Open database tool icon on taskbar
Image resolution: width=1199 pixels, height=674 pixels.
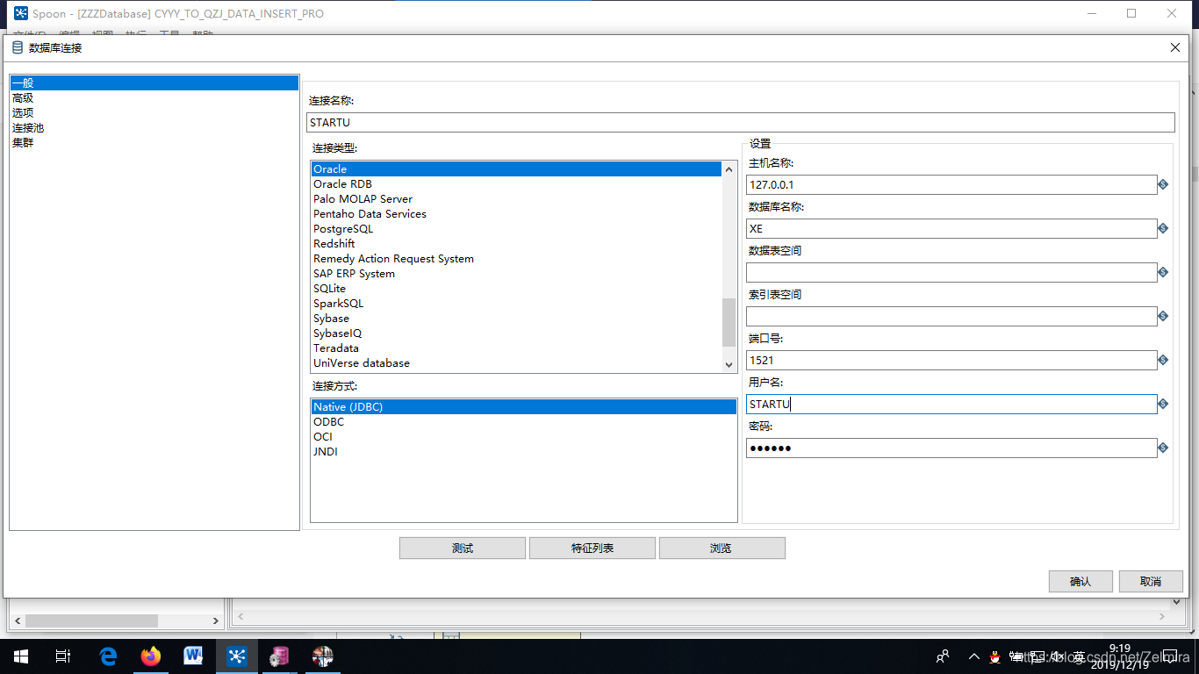(279, 656)
